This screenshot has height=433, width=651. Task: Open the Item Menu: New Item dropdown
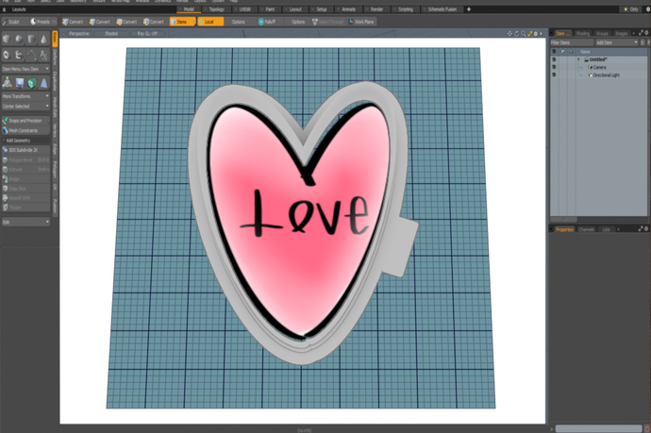tap(25, 69)
